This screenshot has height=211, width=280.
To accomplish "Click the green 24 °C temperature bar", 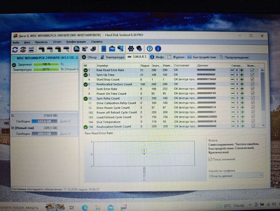I will tap(46, 69).
